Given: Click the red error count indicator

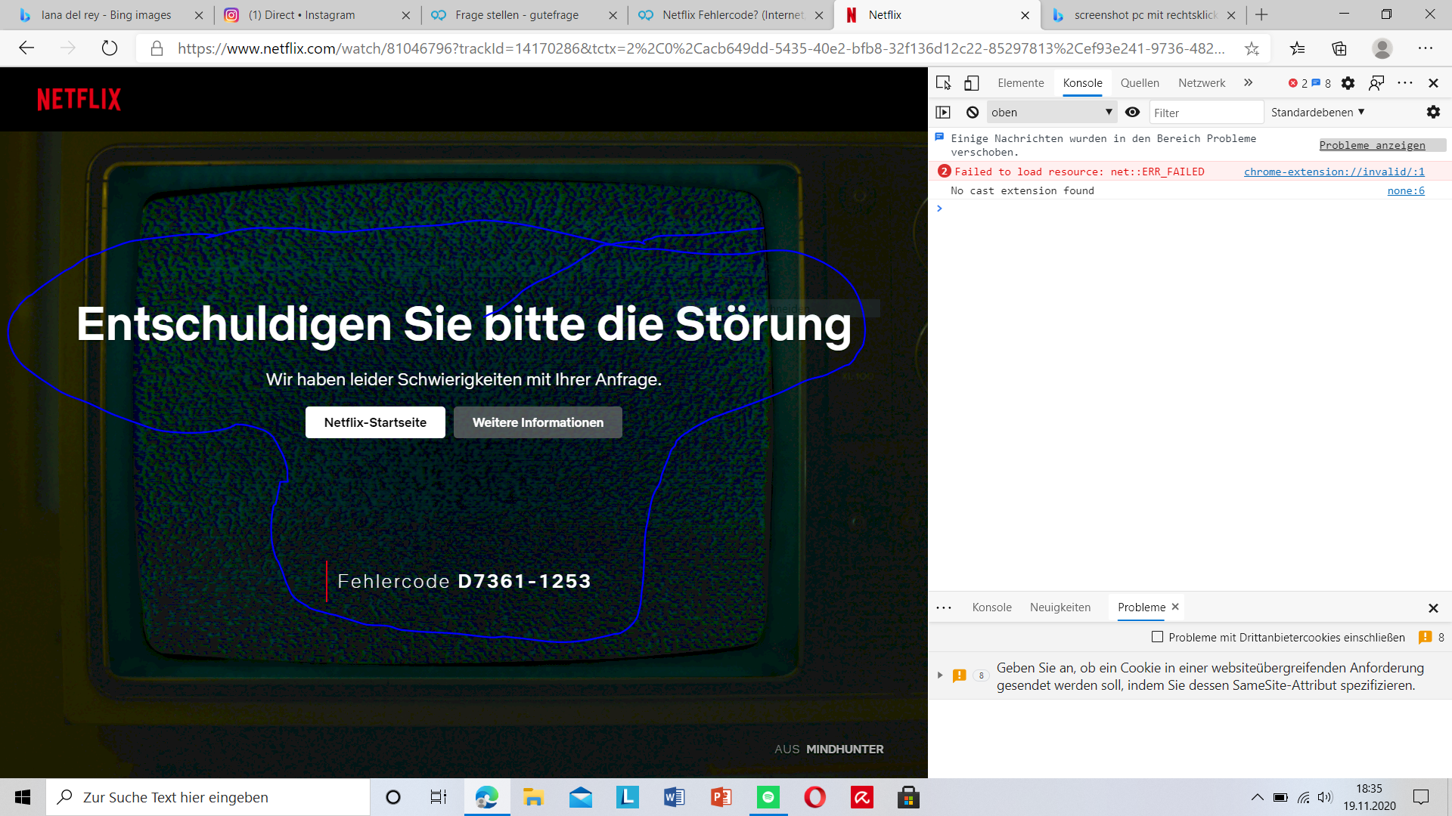Looking at the screenshot, I should tap(1297, 83).
